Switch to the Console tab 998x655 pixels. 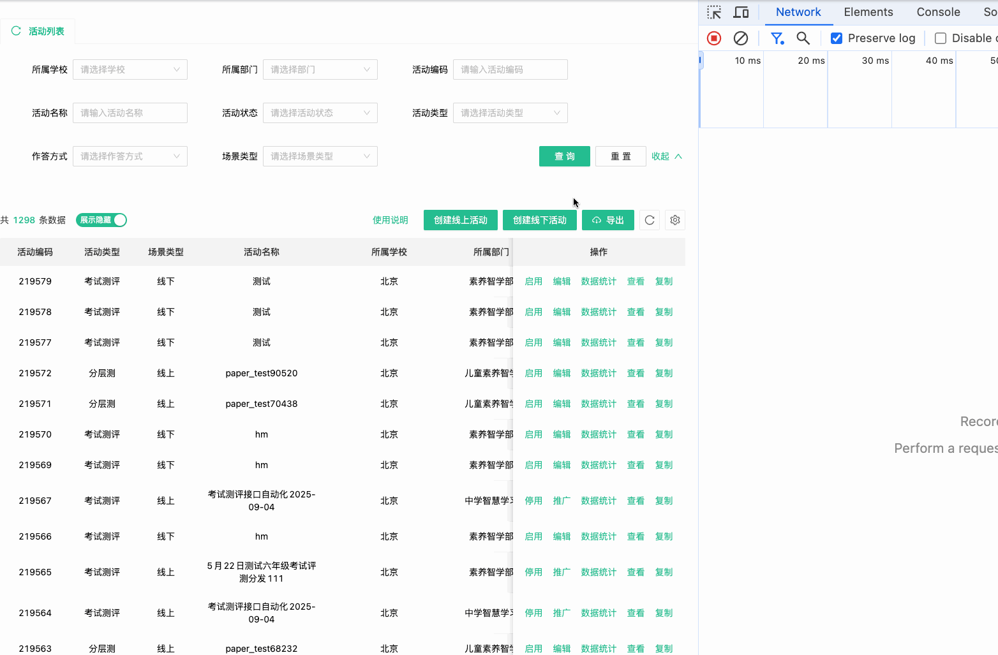click(x=937, y=12)
